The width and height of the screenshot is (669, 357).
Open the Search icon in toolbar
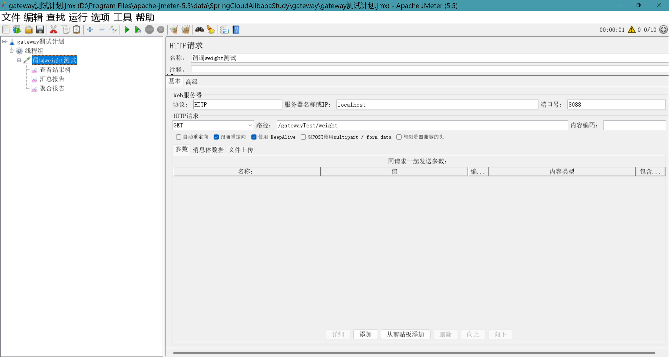point(199,29)
